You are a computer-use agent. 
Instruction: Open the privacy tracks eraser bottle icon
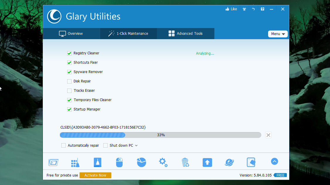pyautogui.click(x=97, y=162)
